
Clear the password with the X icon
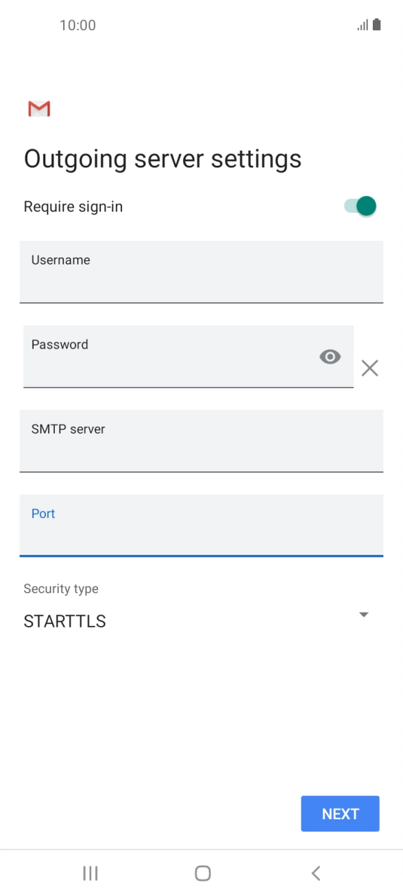pos(369,368)
